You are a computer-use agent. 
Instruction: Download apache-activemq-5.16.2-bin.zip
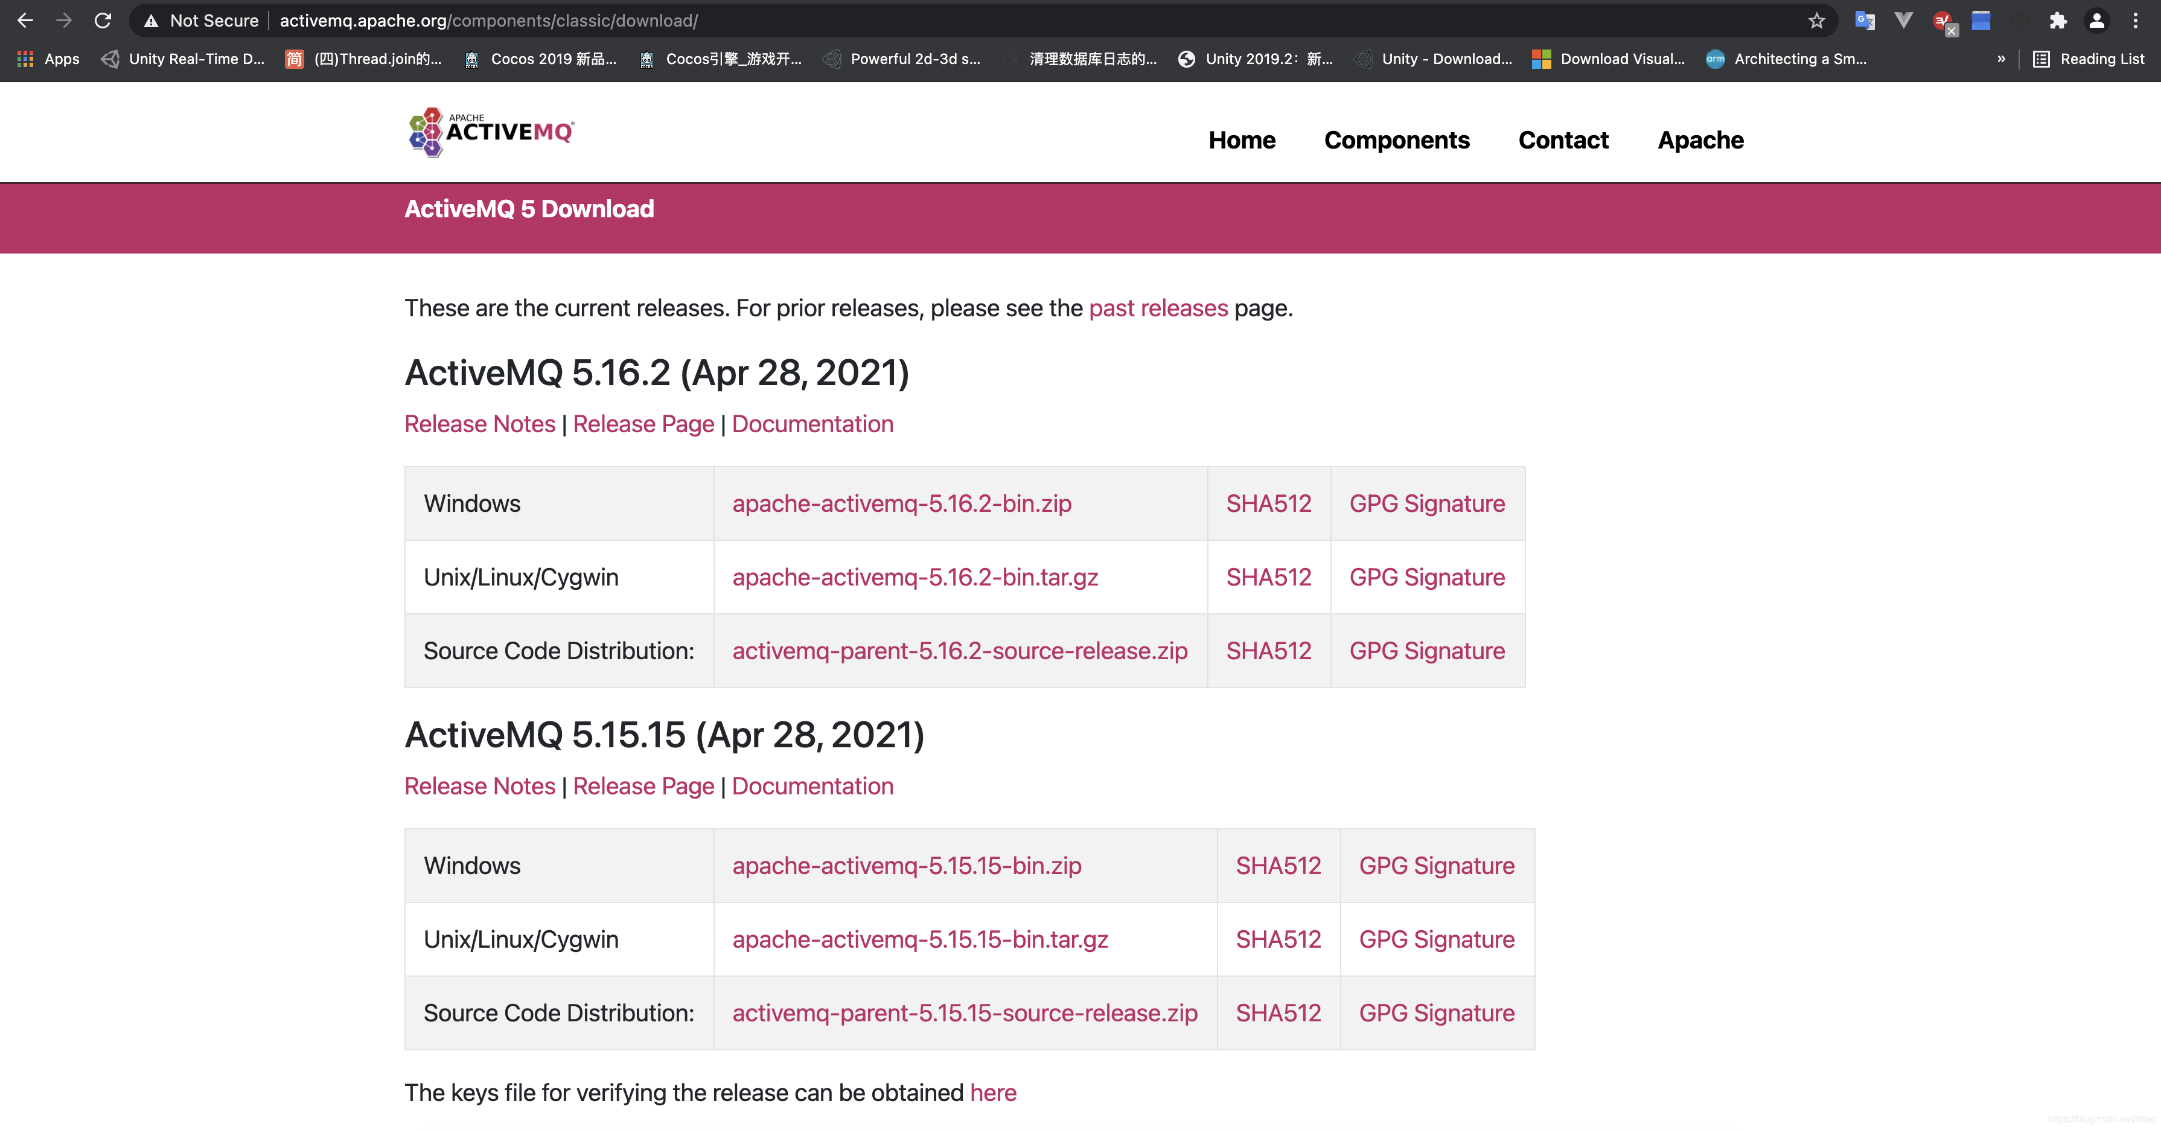[x=902, y=503]
